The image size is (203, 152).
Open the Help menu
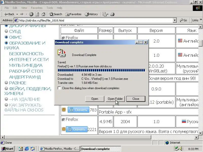point(60,8)
